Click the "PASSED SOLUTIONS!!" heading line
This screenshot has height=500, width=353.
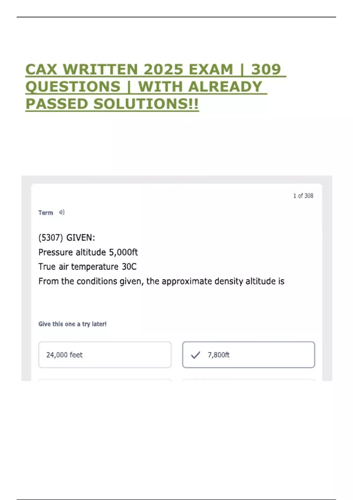[x=112, y=104]
